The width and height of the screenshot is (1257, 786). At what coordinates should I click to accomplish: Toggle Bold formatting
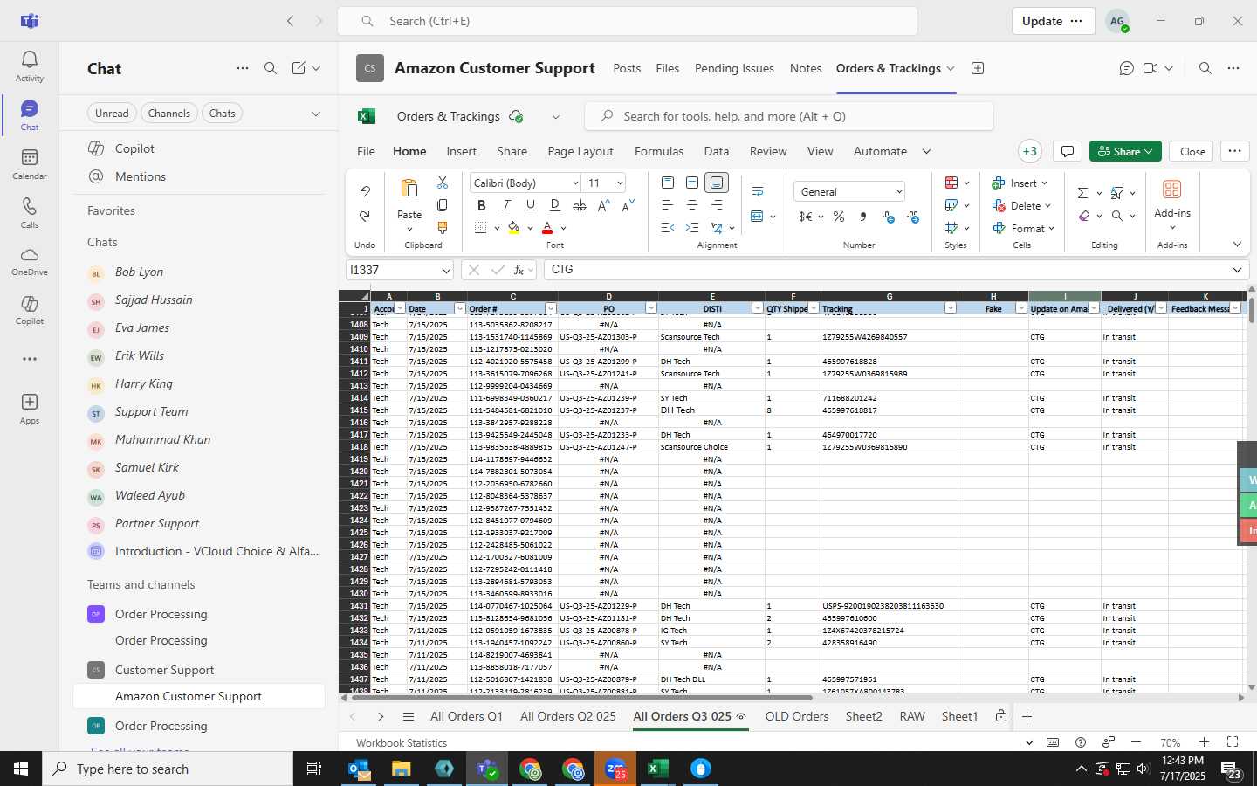[481, 205]
